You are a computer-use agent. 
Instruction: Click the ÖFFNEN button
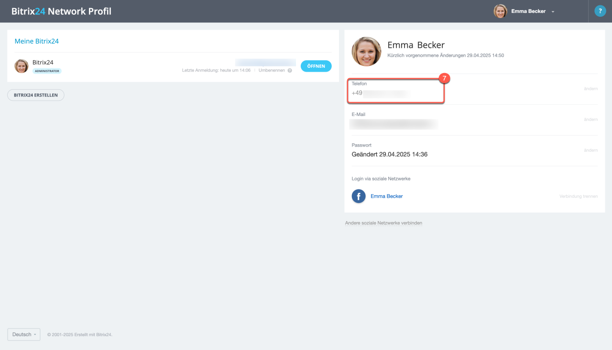[x=316, y=66]
